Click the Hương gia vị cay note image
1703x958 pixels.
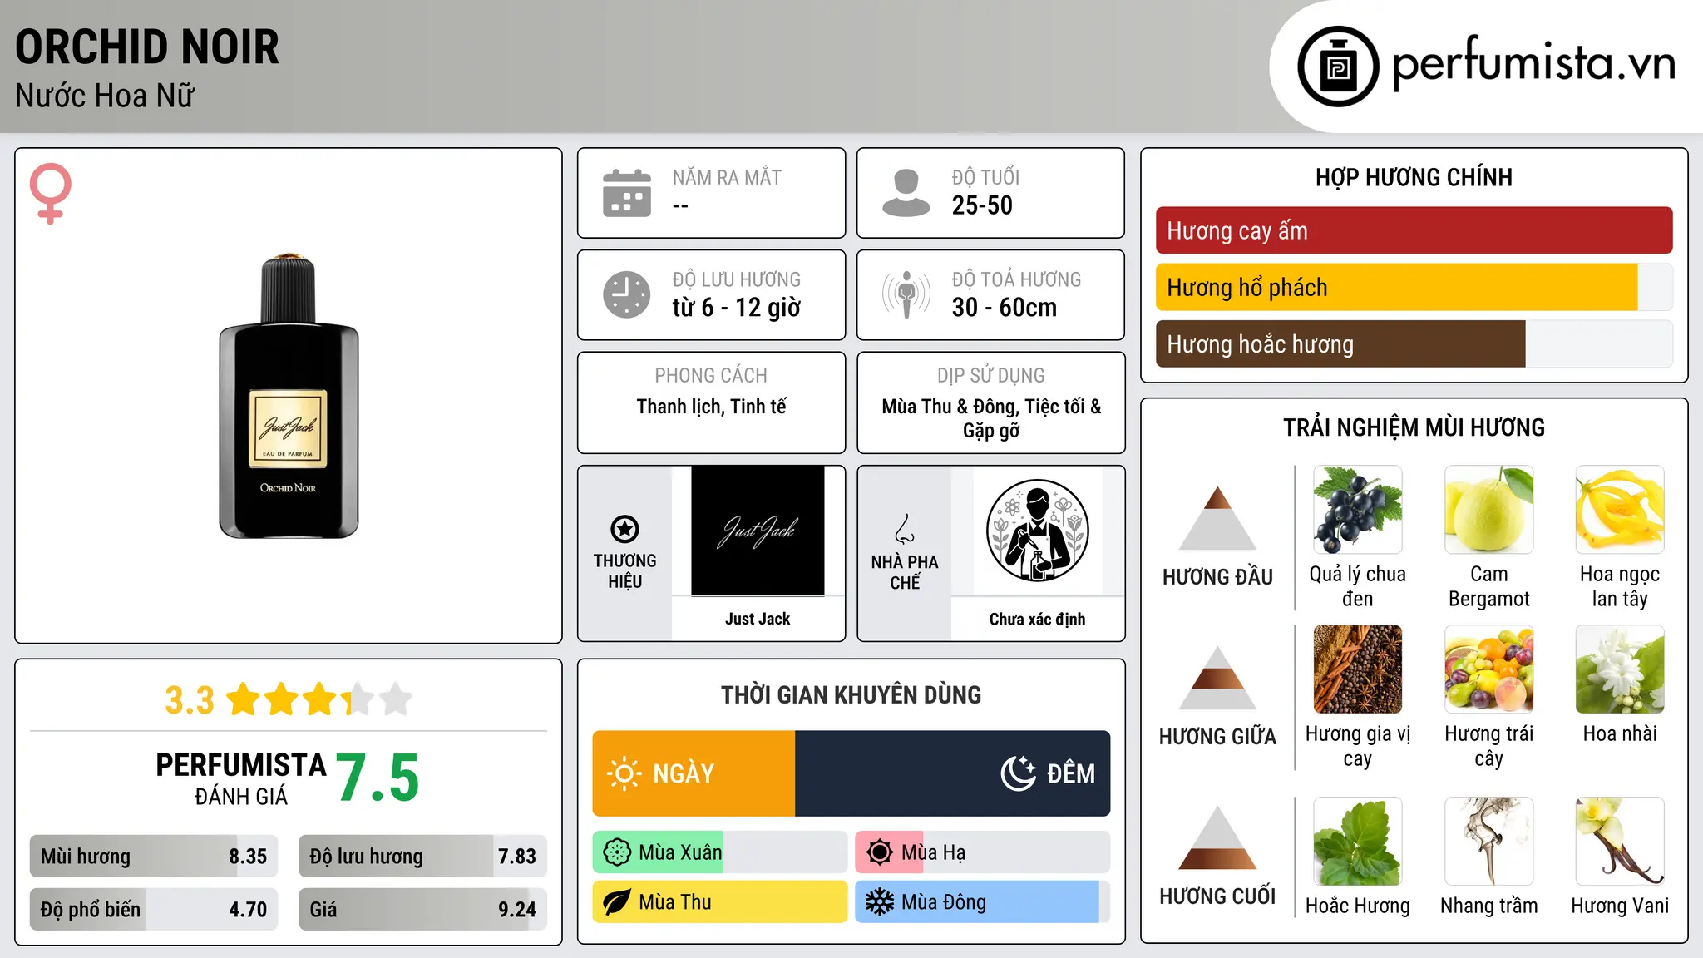(1358, 669)
